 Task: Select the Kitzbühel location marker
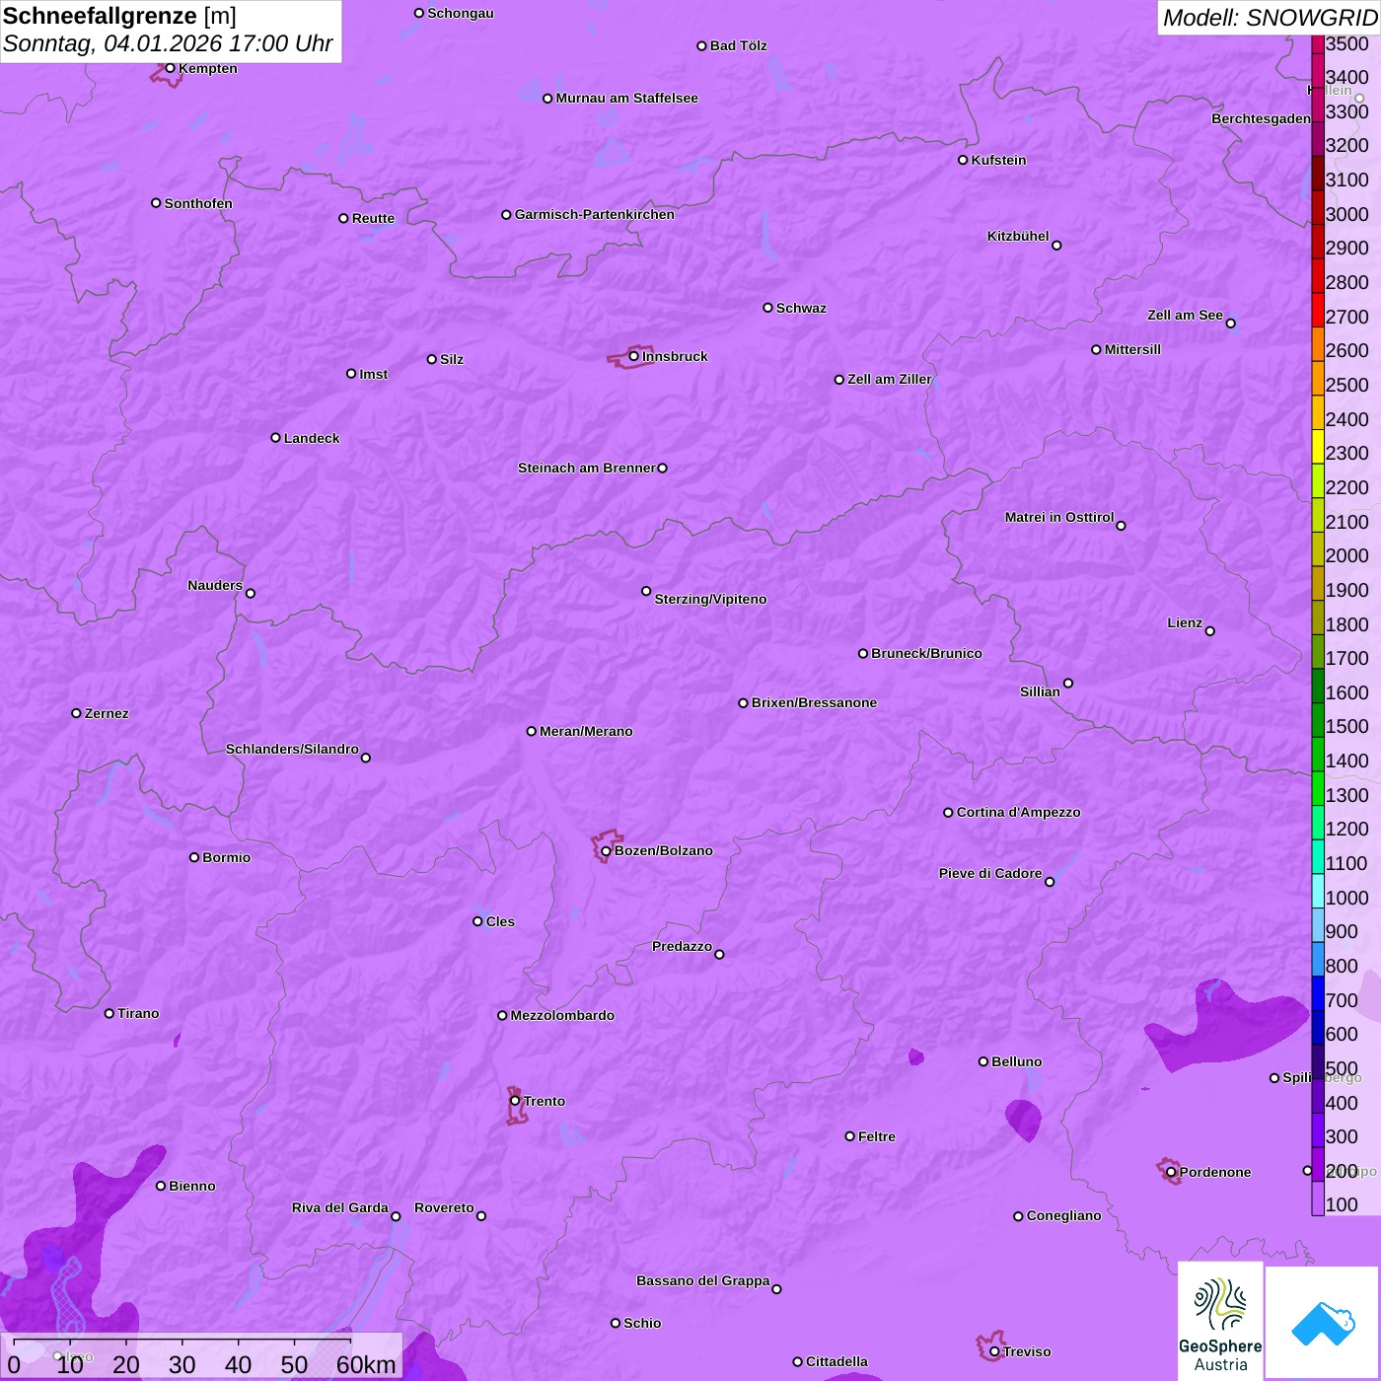click(1056, 246)
